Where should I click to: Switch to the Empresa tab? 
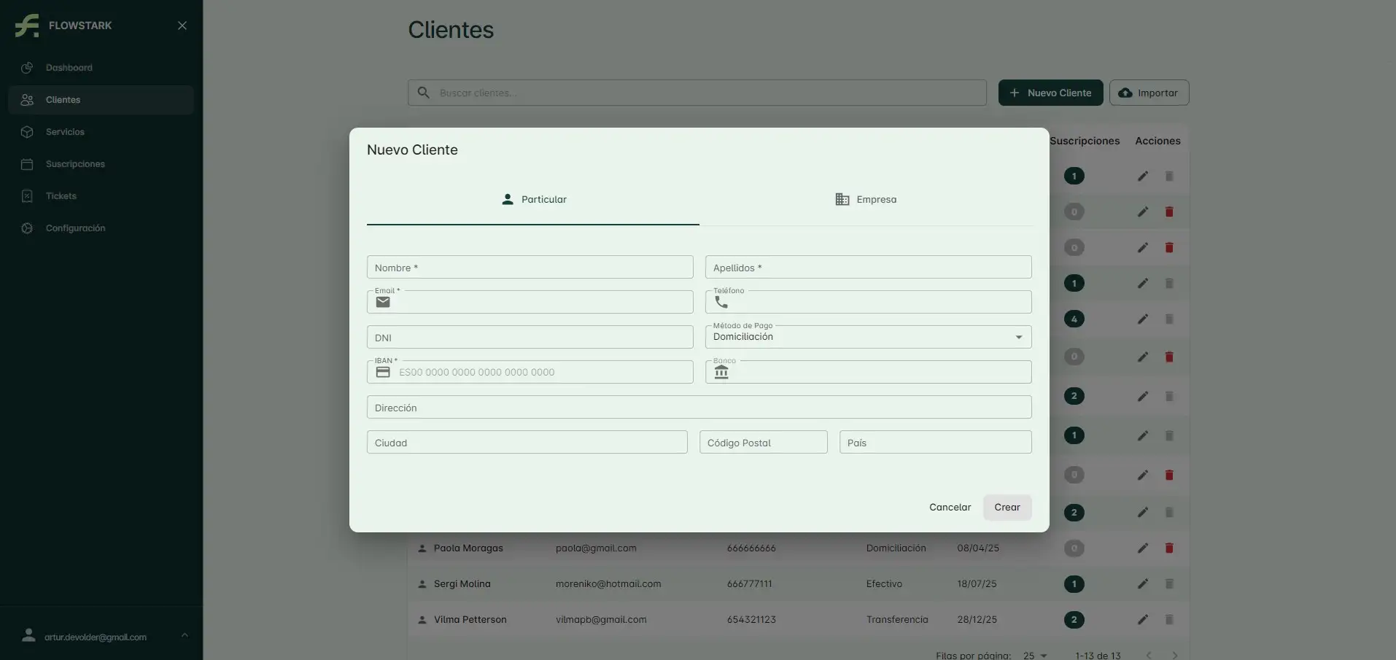pos(866,200)
